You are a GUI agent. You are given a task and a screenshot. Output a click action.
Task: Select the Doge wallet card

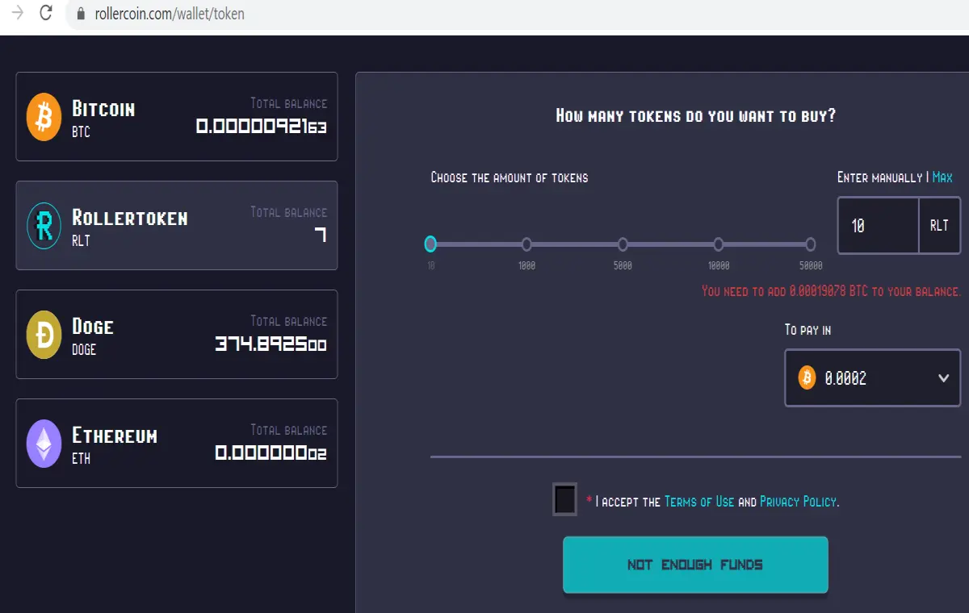pos(177,334)
